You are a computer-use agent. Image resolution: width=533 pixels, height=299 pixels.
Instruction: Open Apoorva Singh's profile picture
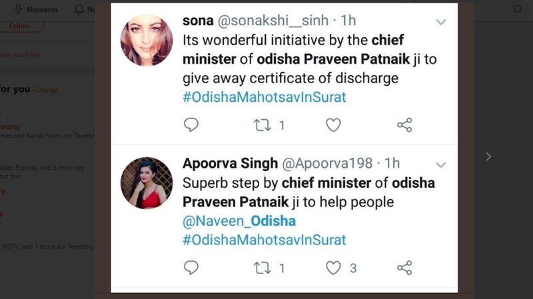coord(147,183)
